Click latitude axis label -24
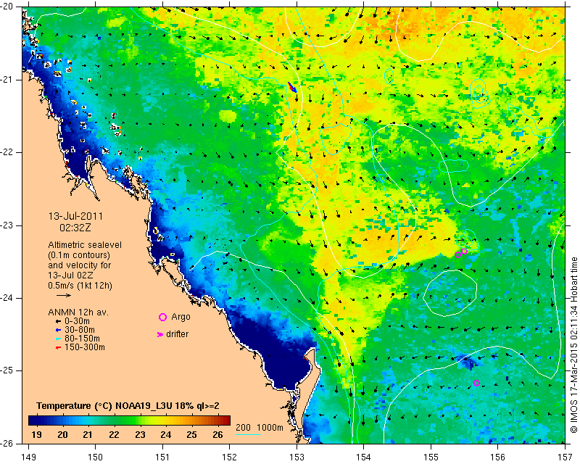The height and width of the screenshot is (464, 580). (x=7, y=298)
